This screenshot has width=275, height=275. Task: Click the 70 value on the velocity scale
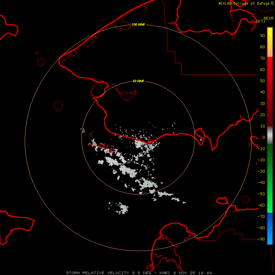[x=262, y=58]
